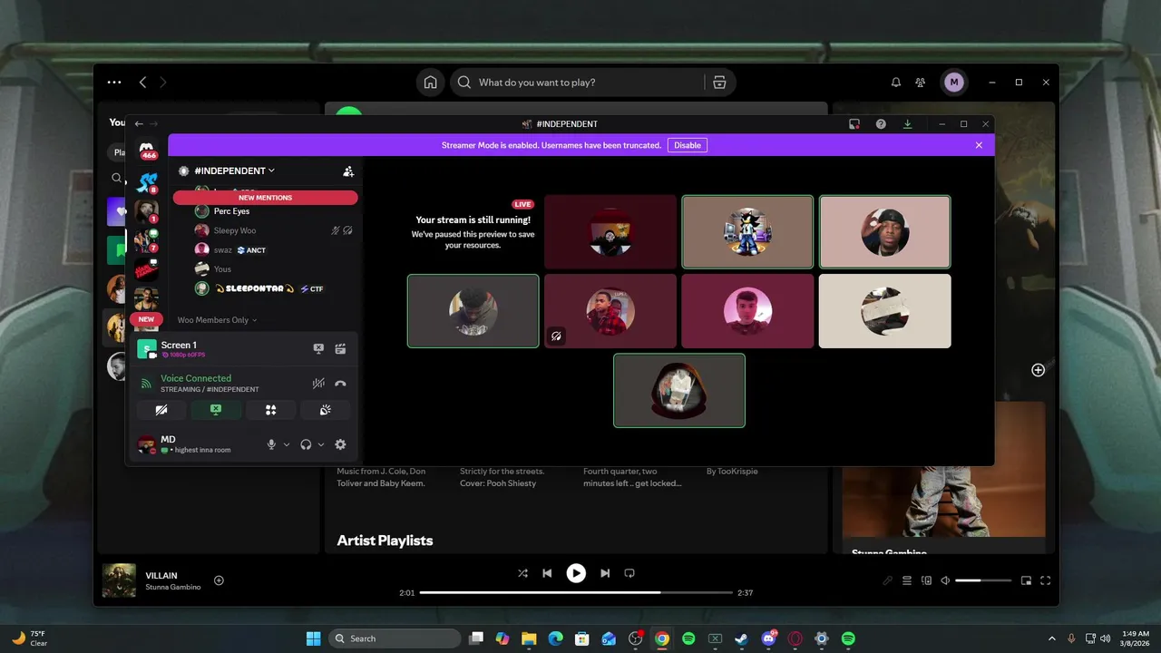Click Discord inbox icon in title bar
1161x653 pixels.
pyautogui.click(x=854, y=124)
